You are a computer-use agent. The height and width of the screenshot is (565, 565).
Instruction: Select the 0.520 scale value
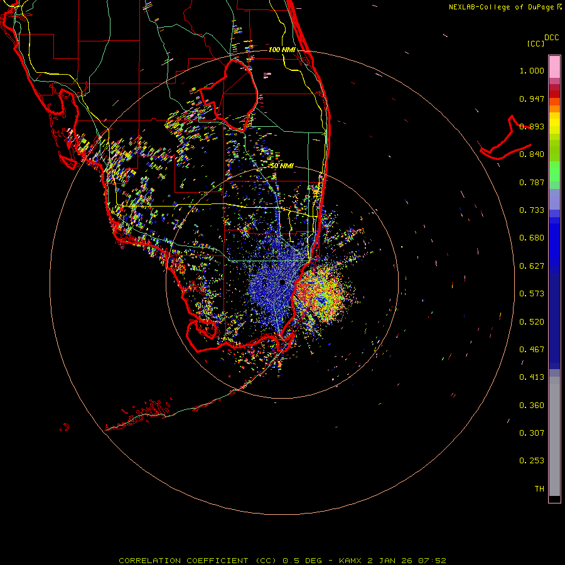click(532, 322)
